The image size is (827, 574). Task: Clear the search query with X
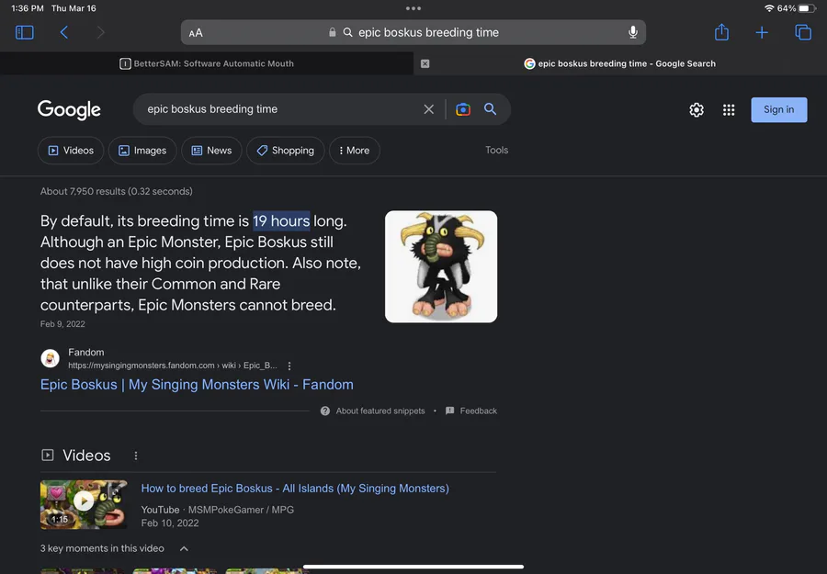tap(429, 109)
